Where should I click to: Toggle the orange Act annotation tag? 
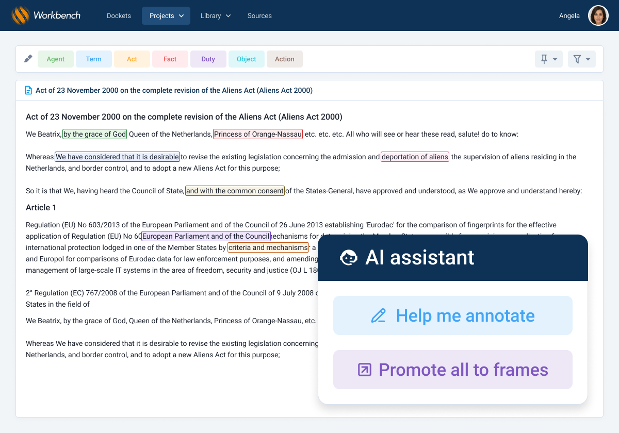point(132,59)
